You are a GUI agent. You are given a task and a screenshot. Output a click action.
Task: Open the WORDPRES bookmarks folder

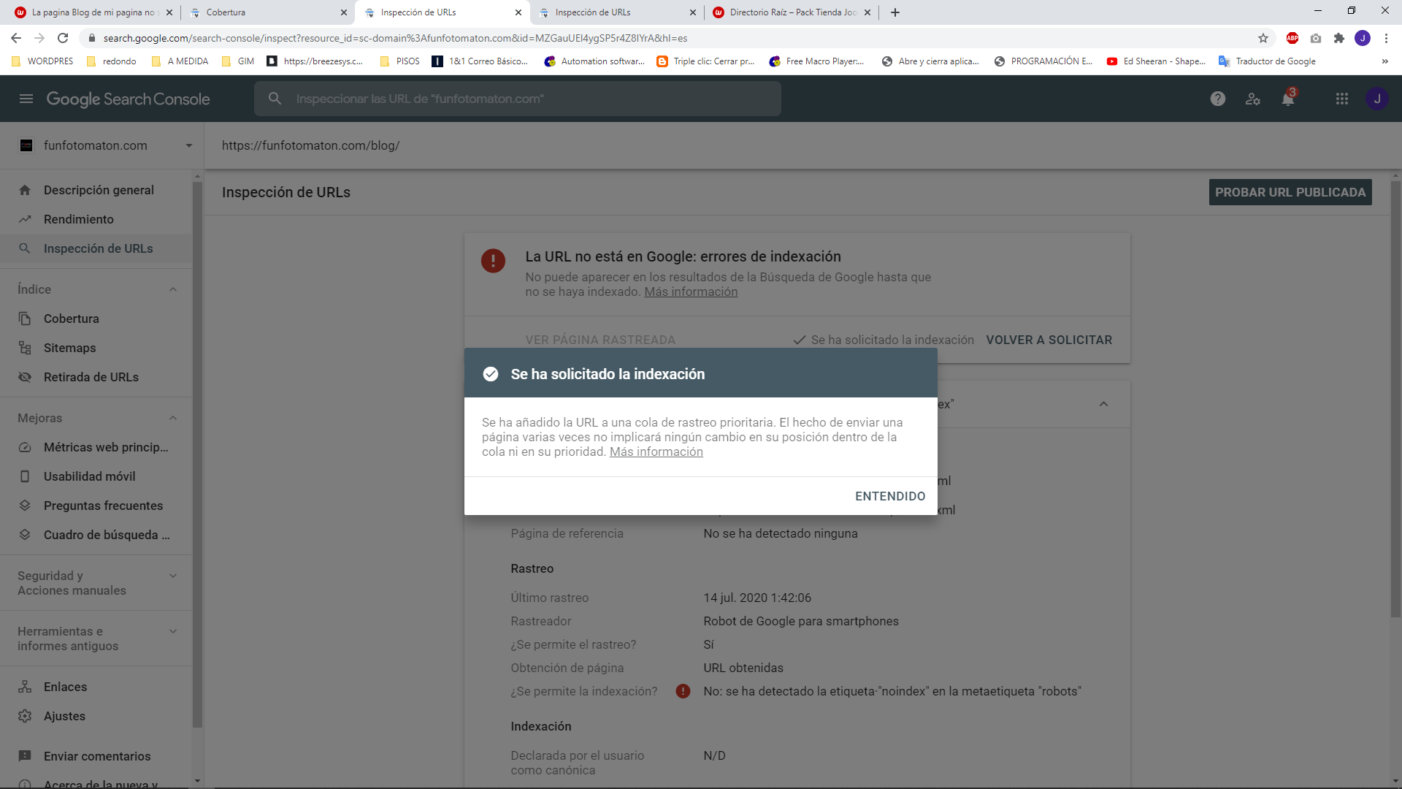click(x=42, y=61)
